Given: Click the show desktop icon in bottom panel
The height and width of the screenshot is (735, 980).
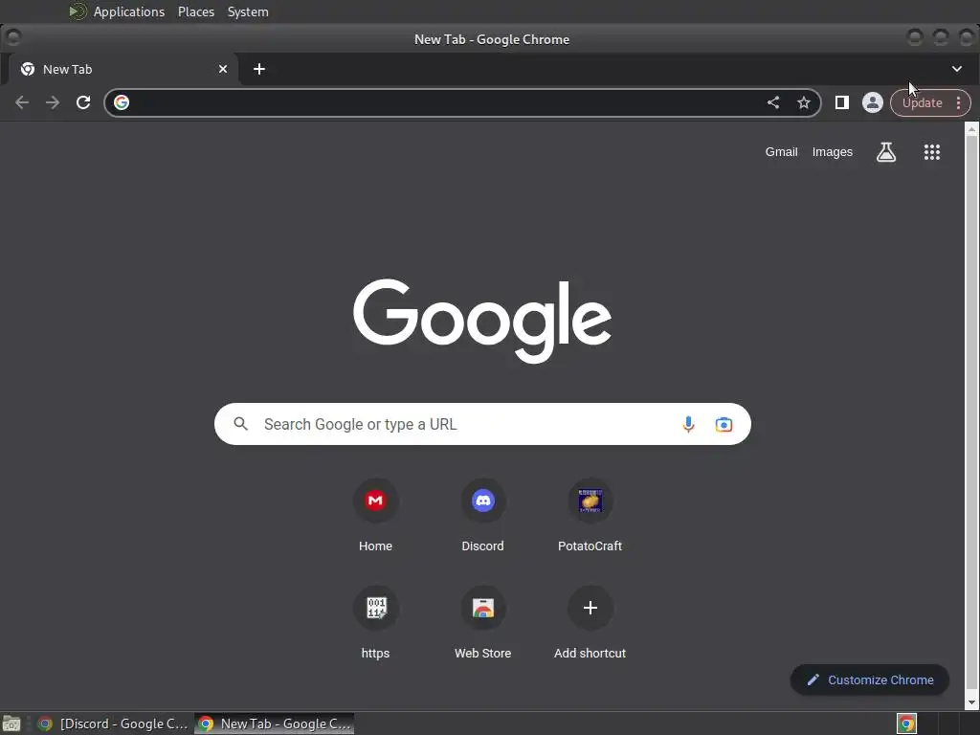Looking at the screenshot, I should 11,724.
